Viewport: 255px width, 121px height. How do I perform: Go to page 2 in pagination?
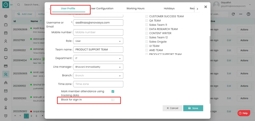[x=31, y=116]
